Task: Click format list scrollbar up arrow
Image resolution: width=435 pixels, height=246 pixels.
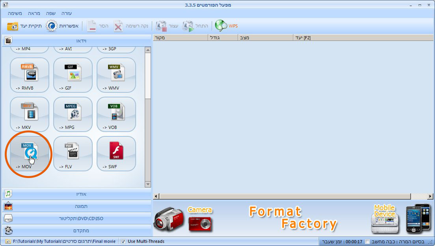Action: 148,50
